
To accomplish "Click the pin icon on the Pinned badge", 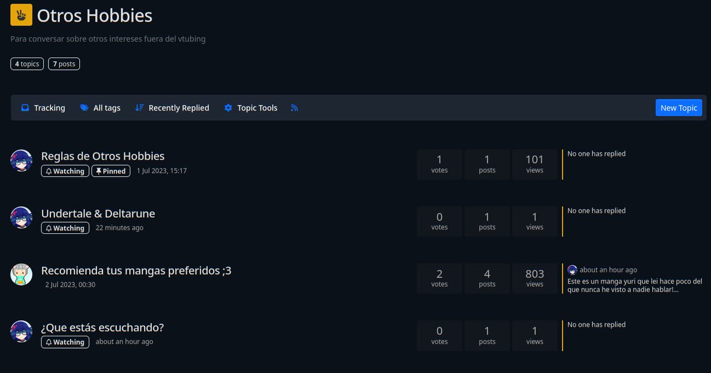I will click(x=98, y=171).
